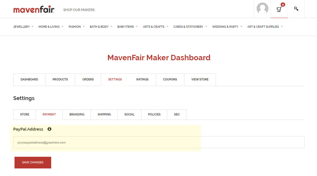317x176 pixels.
Task: Open the Cards & Stationery category
Action: pyautogui.click(x=188, y=27)
